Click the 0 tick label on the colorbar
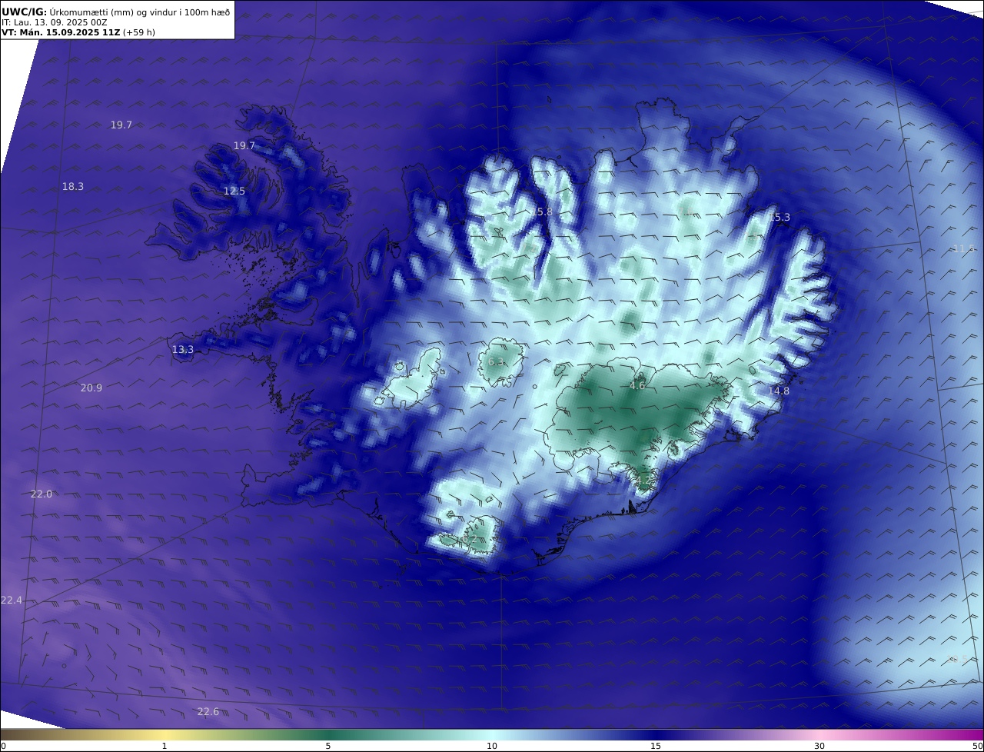The height and width of the screenshot is (752, 984). 3,746
